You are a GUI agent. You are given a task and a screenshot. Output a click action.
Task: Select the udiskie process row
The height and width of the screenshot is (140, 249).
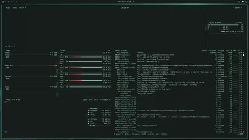click(x=179, y=85)
